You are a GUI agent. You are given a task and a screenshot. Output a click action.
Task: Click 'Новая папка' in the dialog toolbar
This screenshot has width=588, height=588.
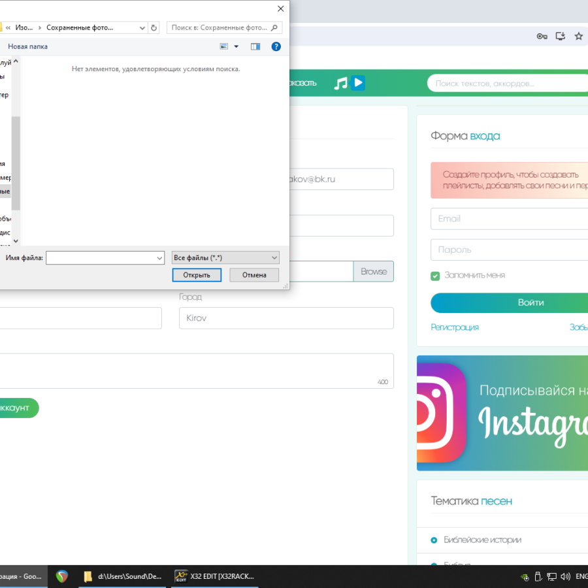point(27,46)
